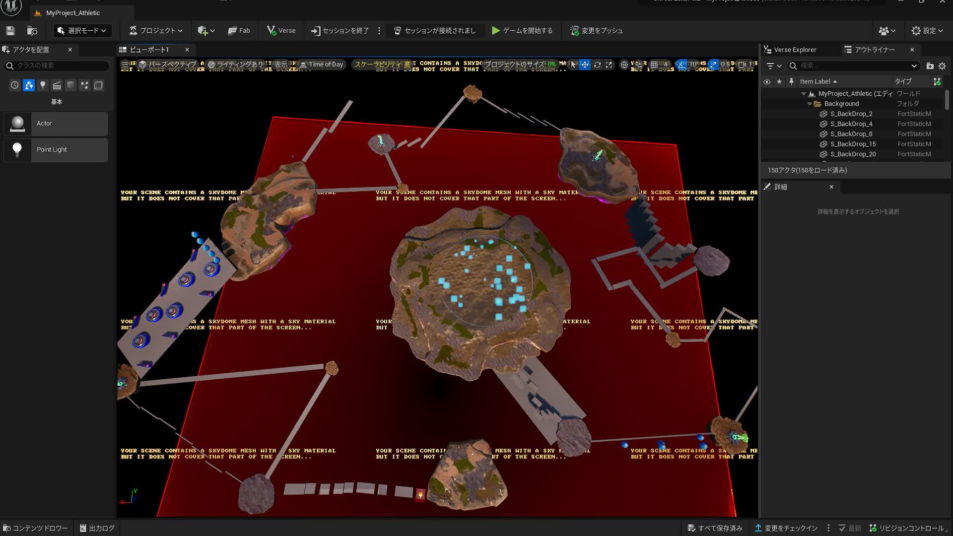
Task: Open the Fab marketplace
Action: click(x=239, y=30)
